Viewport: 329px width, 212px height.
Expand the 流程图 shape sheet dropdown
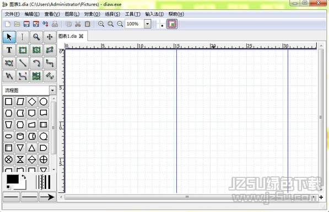52,91
